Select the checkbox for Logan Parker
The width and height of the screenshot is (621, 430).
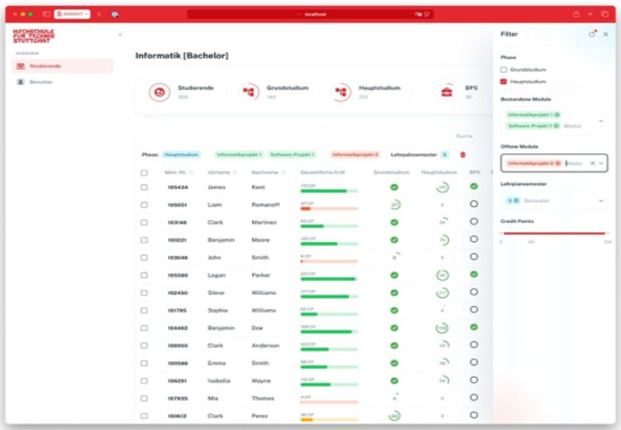(x=144, y=275)
